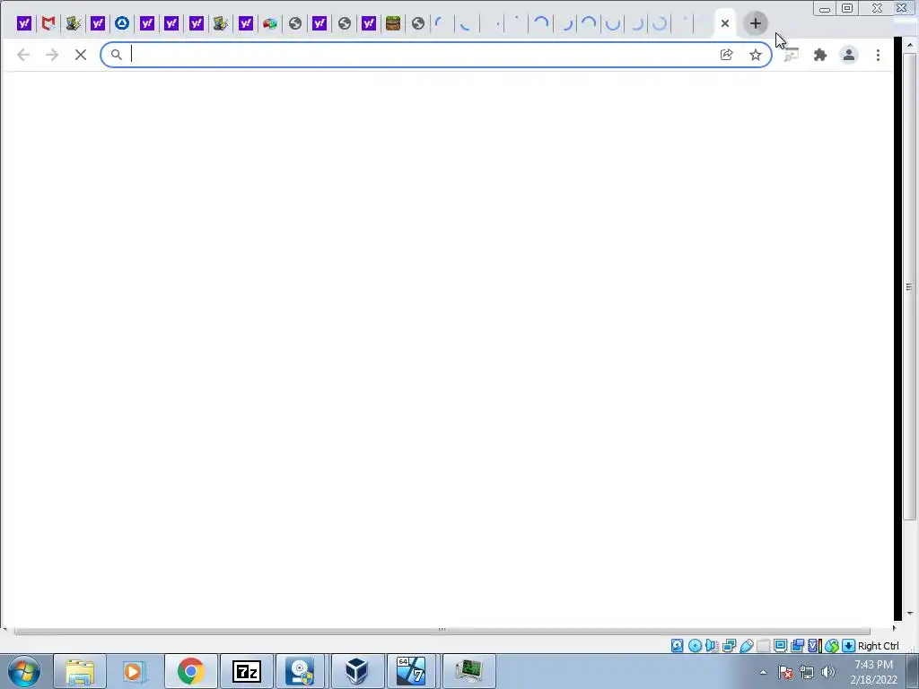Switch to the McAfee tab
Image resolution: width=919 pixels, height=689 pixels.
(48, 23)
